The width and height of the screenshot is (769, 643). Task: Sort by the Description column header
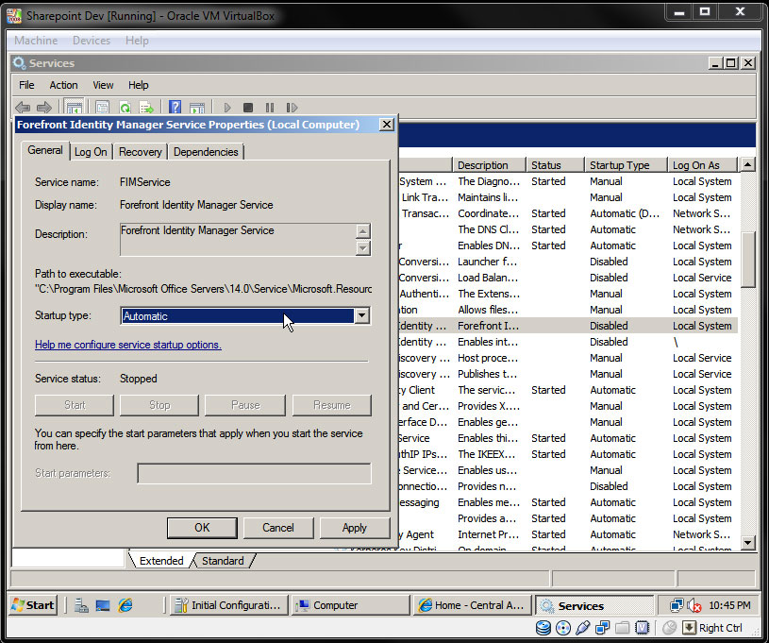[x=489, y=165]
